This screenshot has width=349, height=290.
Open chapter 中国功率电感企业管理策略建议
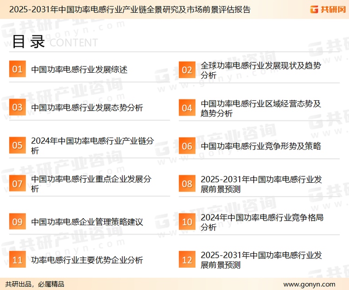(x=87, y=222)
